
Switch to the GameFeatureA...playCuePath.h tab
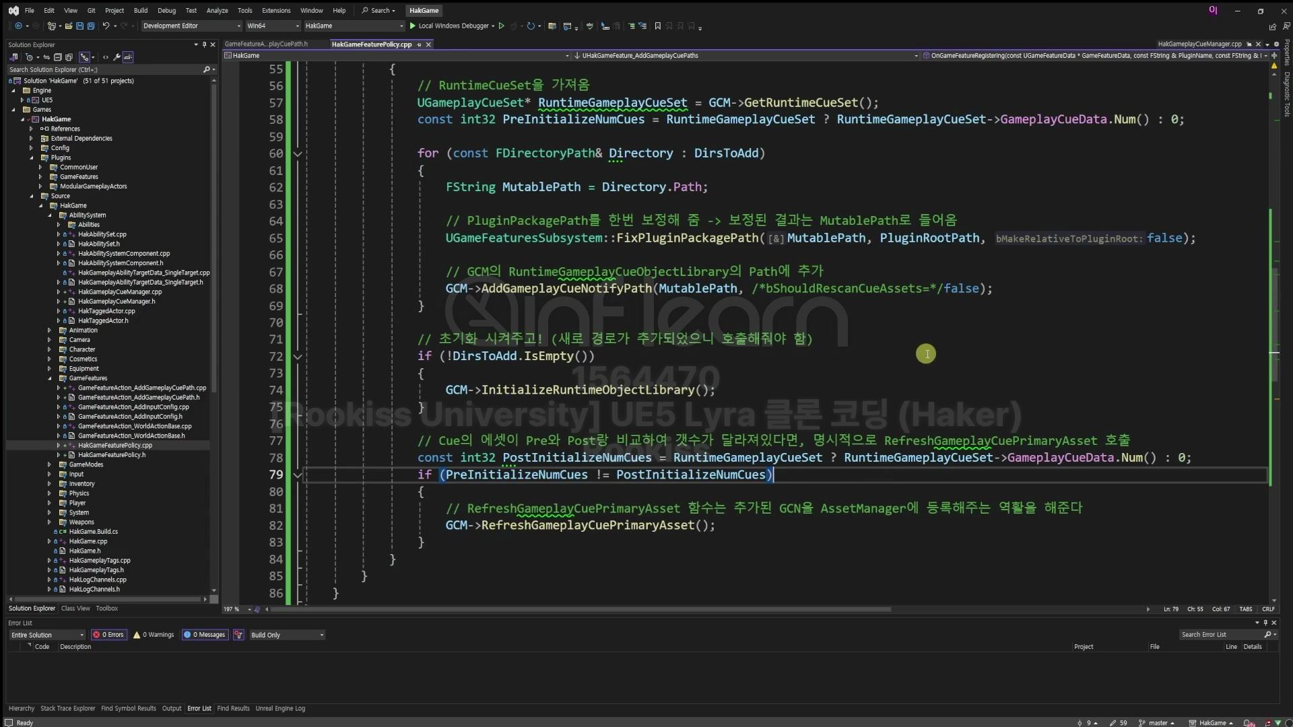(266, 44)
